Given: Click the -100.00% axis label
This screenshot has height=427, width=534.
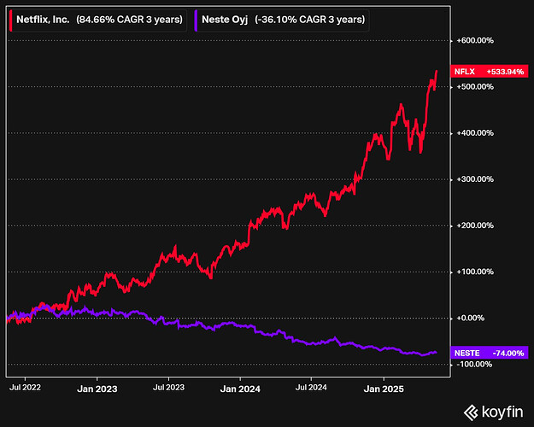Looking at the screenshot, I should [x=474, y=365].
